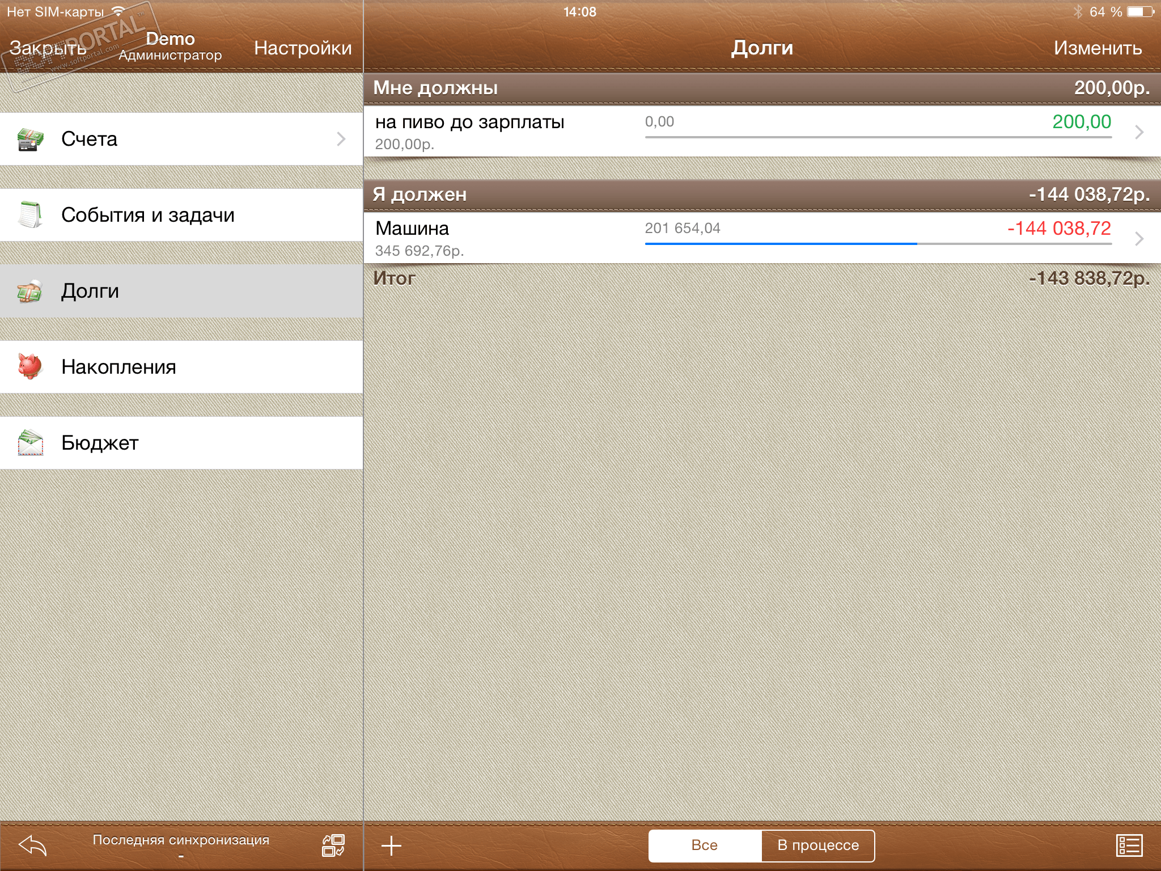Switch filter to В процессе
The width and height of the screenshot is (1161, 871).
tap(818, 845)
